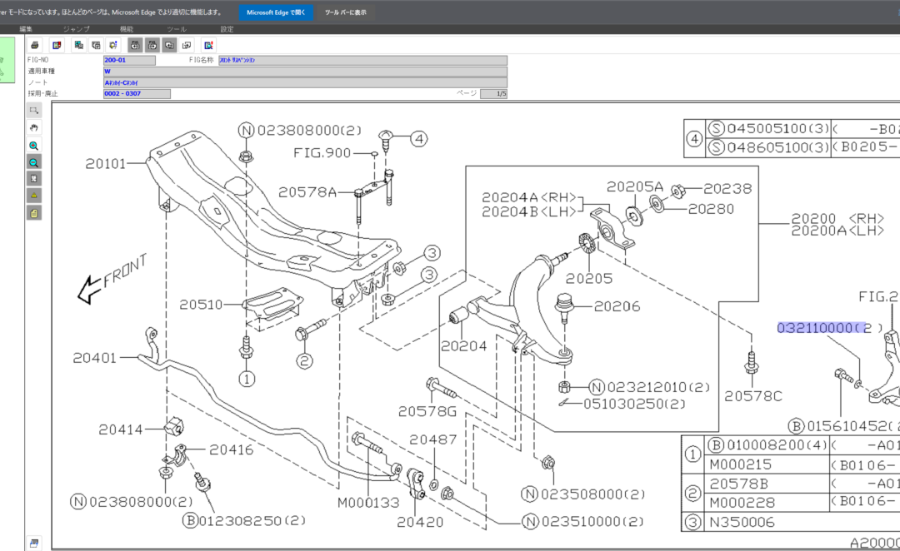Screen dimensions: 900x551
Task: Click the zoom in magnifier
Action: coord(34,145)
